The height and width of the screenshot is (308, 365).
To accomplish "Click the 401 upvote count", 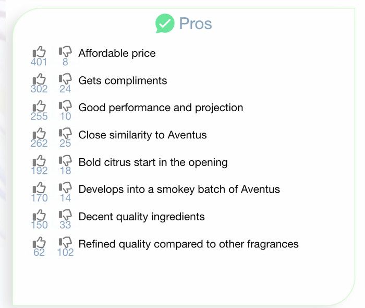I will 39,62.
